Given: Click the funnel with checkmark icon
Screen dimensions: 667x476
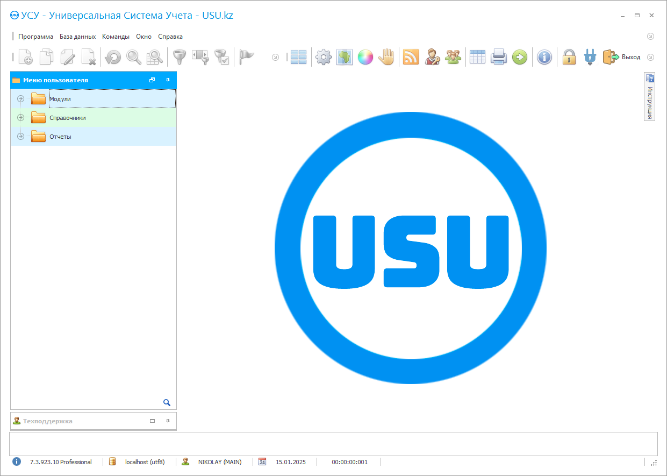Looking at the screenshot, I should pos(221,57).
